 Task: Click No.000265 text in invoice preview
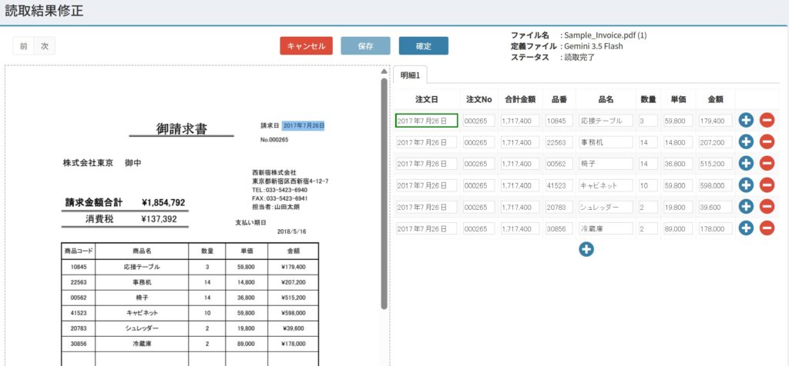[x=274, y=140]
